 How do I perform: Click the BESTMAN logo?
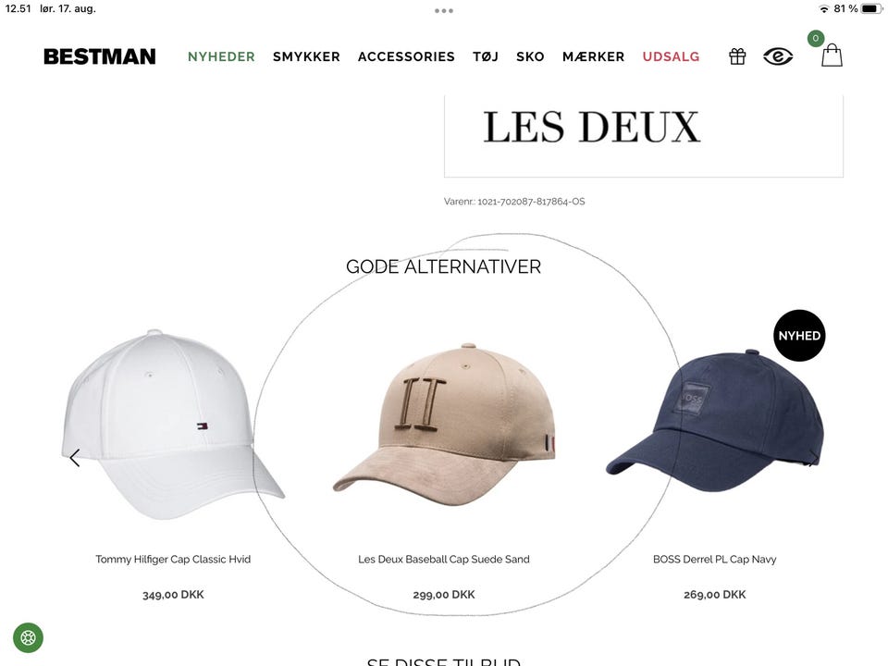coord(100,56)
